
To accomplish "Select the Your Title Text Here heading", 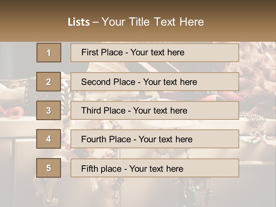I will 153,22.
